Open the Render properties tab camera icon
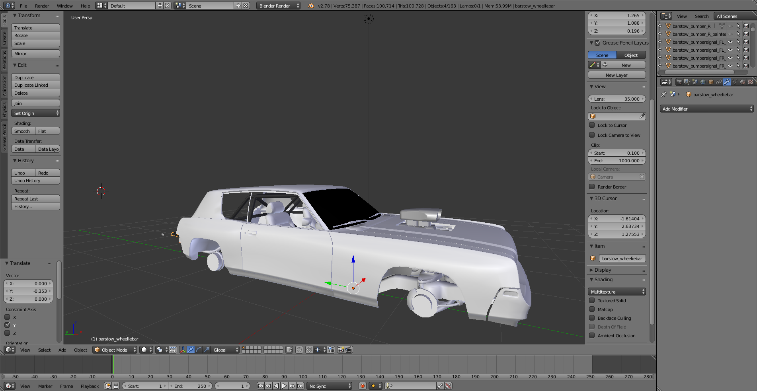This screenshot has width=757, height=391. 679,82
